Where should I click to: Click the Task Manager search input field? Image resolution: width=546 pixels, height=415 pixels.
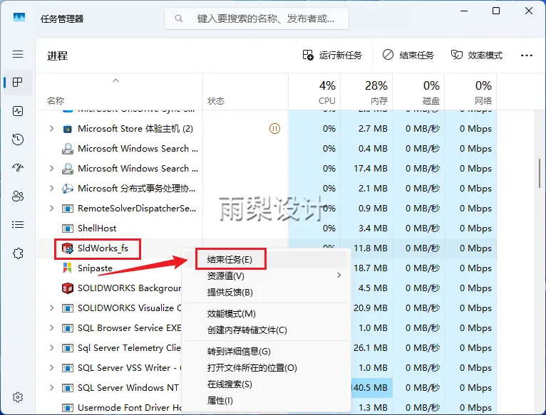pyautogui.click(x=257, y=19)
